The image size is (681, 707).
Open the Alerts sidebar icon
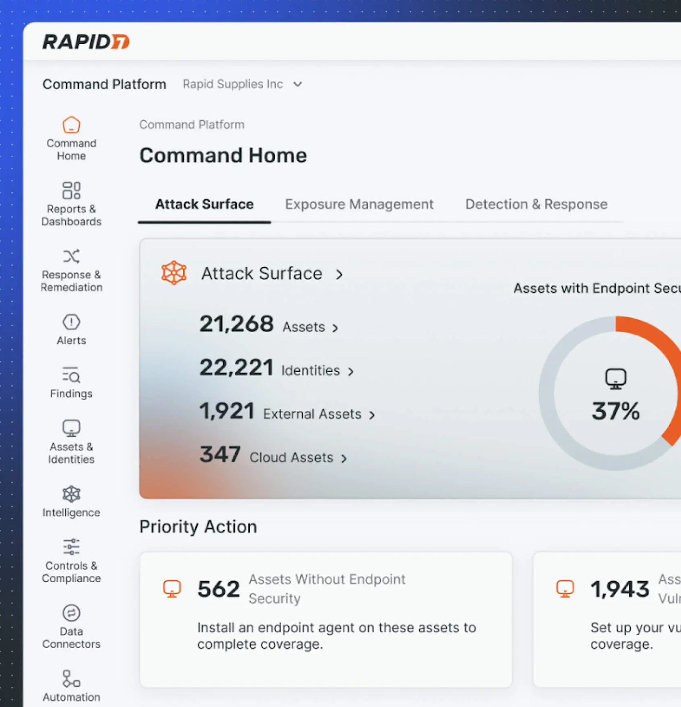pyautogui.click(x=71, y=322)
